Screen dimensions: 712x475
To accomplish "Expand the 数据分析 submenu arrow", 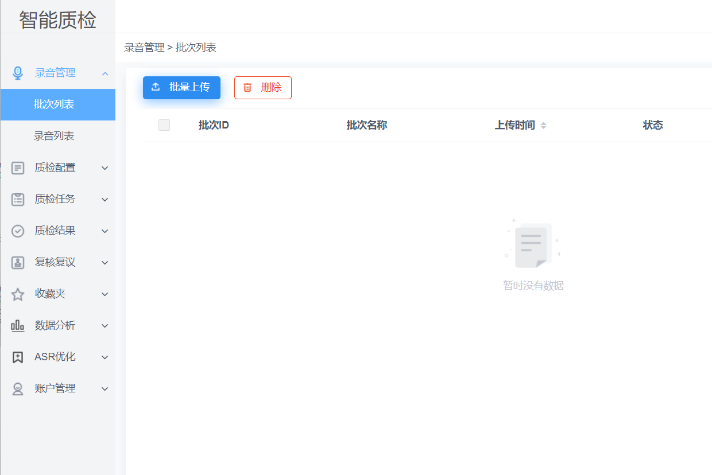I will [105, 326].
